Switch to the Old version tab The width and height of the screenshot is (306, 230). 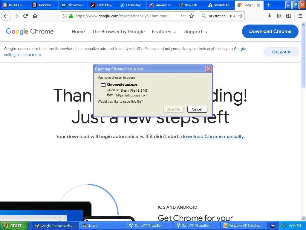[x=73, y=5]
